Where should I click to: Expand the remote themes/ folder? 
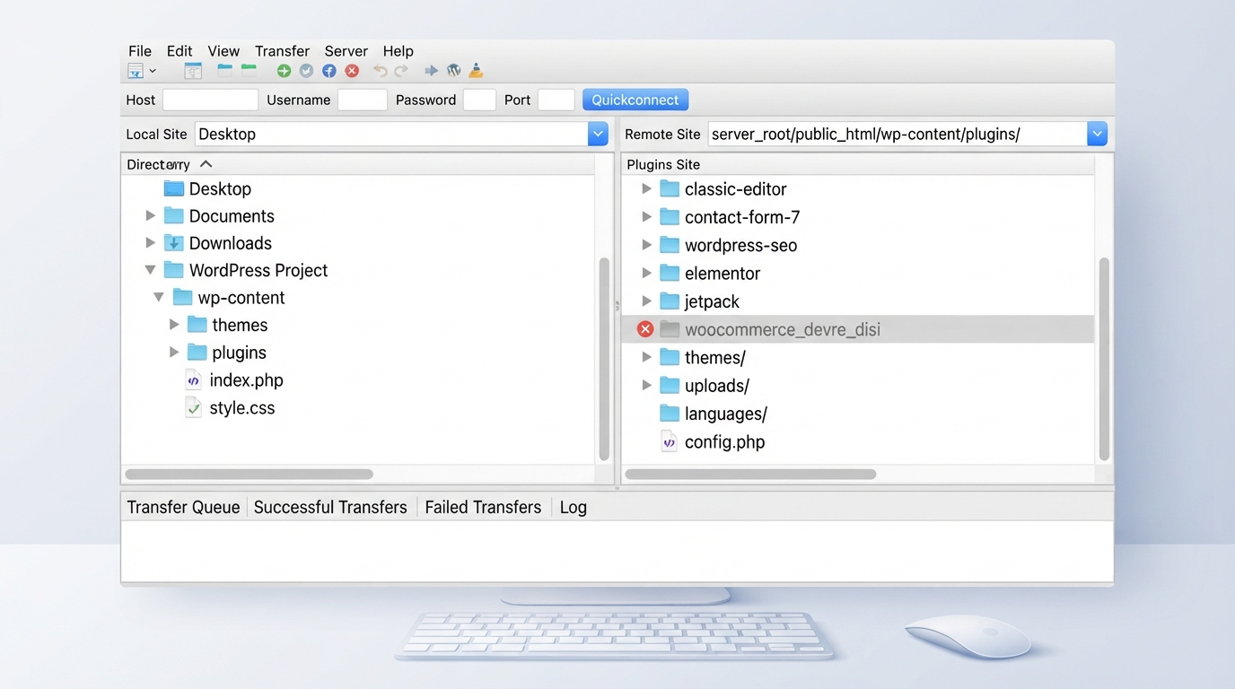point(646,357)
